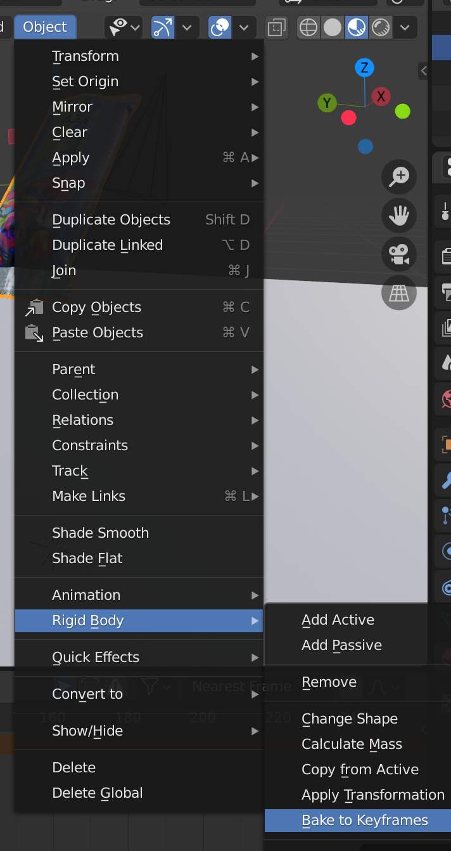Viewport: 451px width, 851px height.
Task: Click the red X axis gizmo handle
Action: 381,97
